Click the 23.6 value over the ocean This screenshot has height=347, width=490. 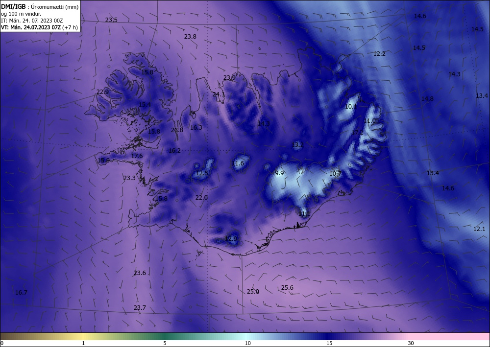[140, 273]
